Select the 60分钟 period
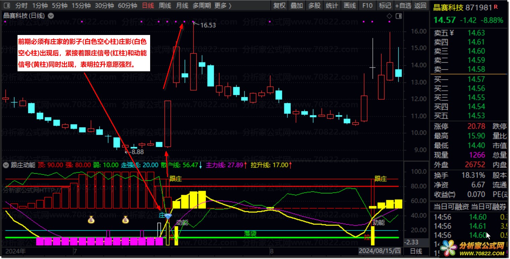The height and width of the screenshot is (259, 510). (x=128, y=5)
